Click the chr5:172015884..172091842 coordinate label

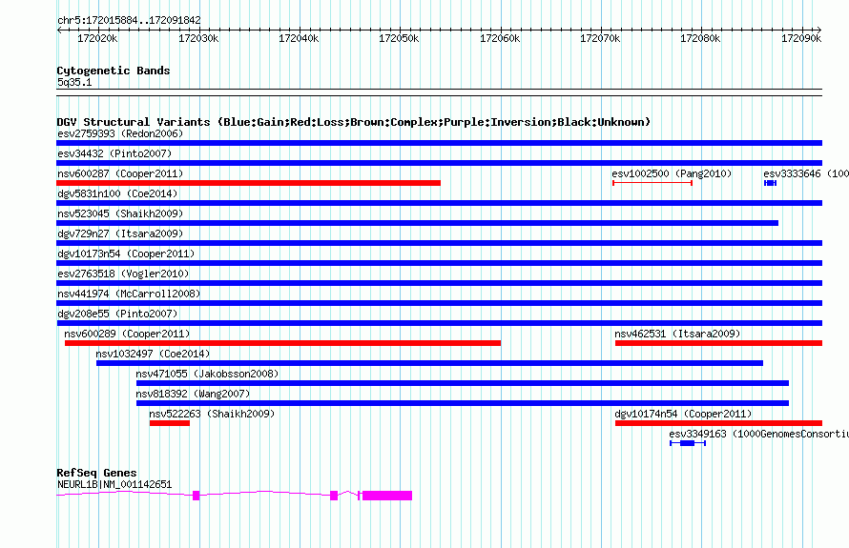click(x=129, y=20)
